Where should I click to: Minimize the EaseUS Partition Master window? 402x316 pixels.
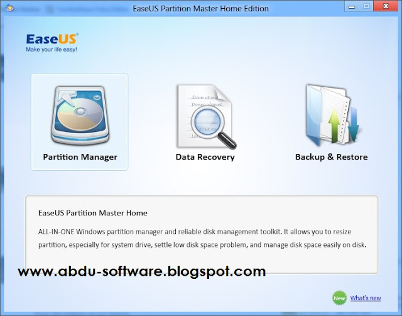[x=352, y=6]
